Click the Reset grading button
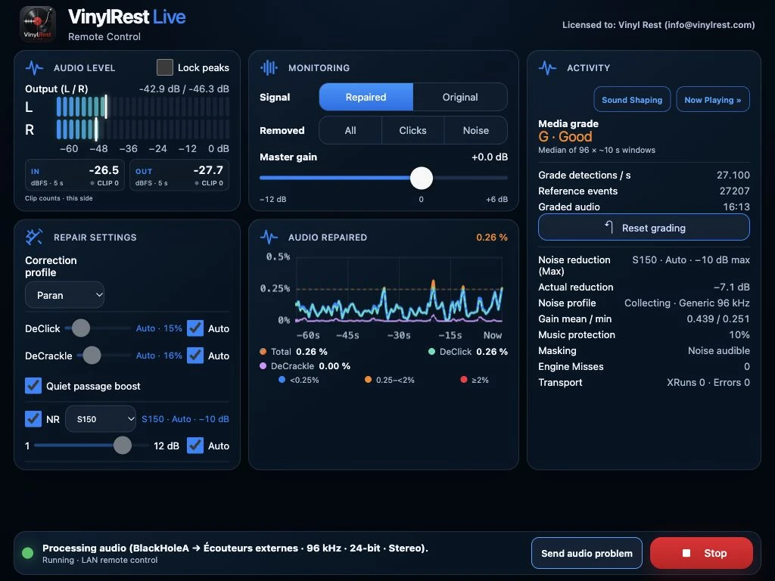The width and height of the screenshot is (775, 581). (x=644, y=227)
